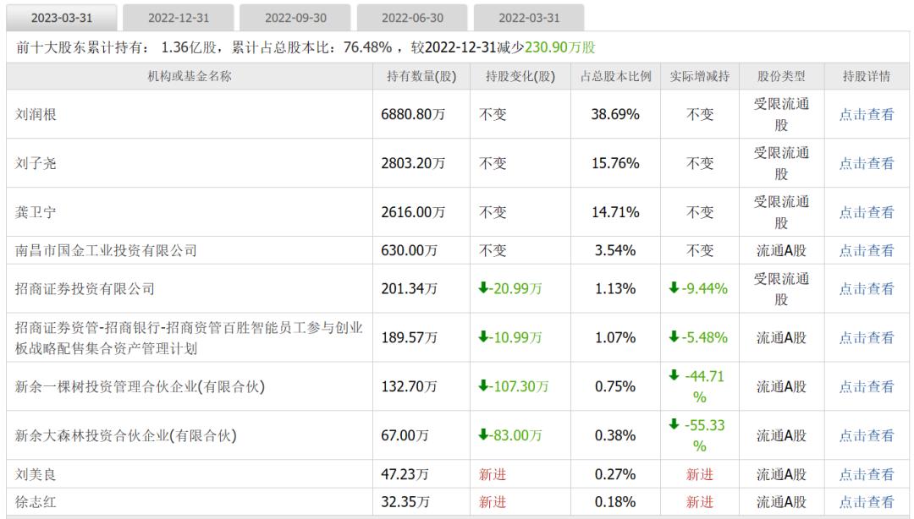Select shareholder name 刘子尧

[x=36, y=164]
